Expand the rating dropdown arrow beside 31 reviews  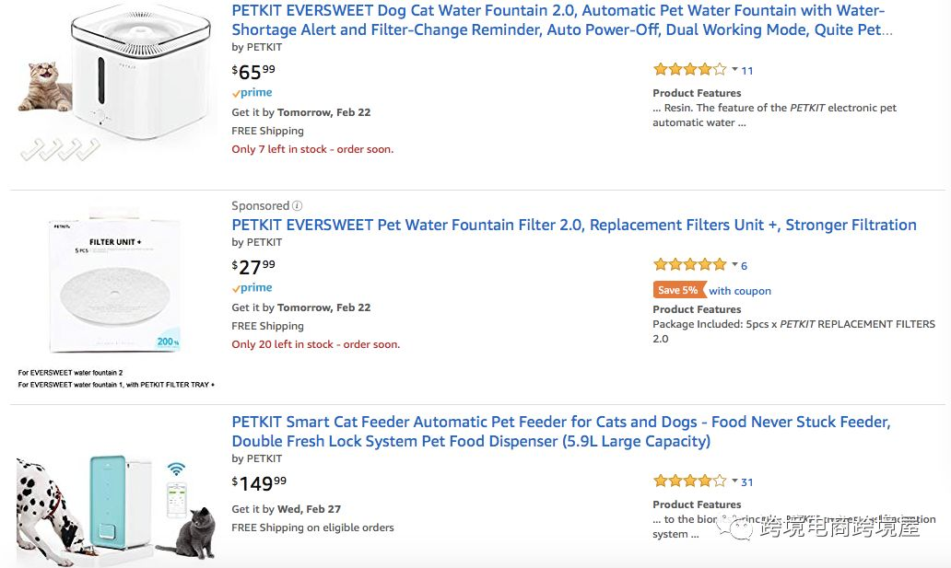pyautogui.click(x=734, y=481)
